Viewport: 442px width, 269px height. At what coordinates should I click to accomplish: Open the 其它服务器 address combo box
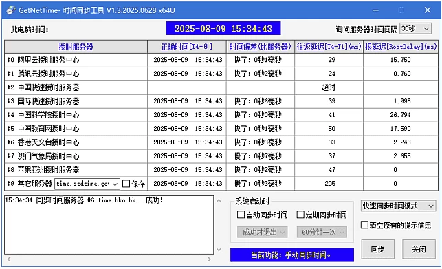pyautogui.click(x=87, y=184)
